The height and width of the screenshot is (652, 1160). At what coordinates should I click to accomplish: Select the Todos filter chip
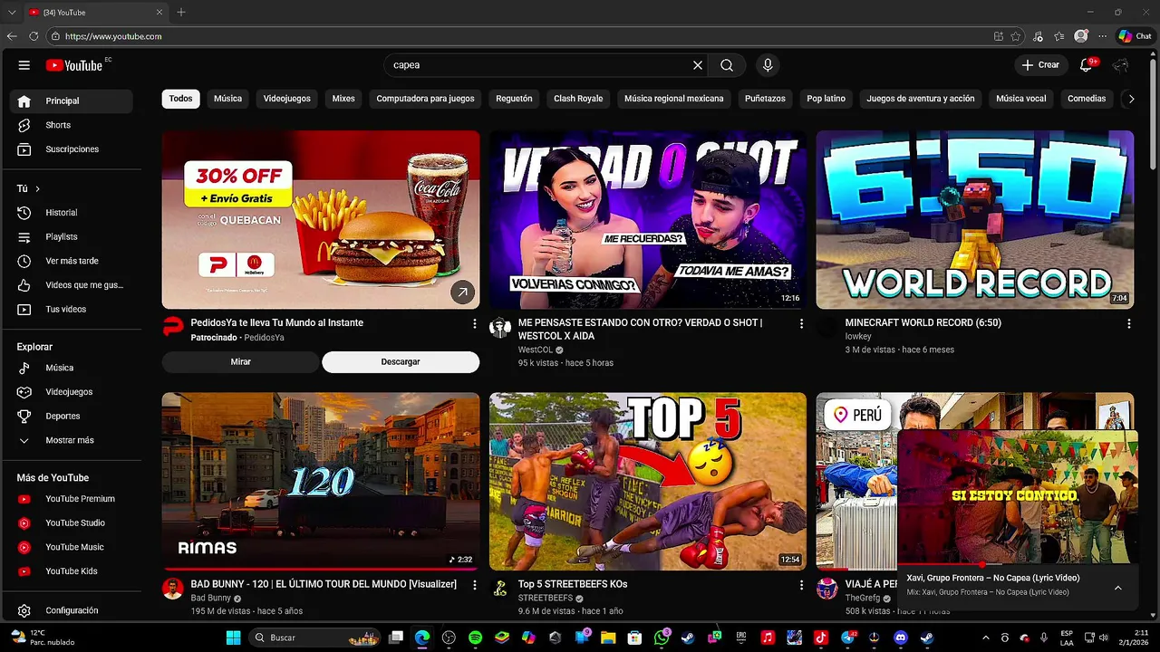click(181, 99)
